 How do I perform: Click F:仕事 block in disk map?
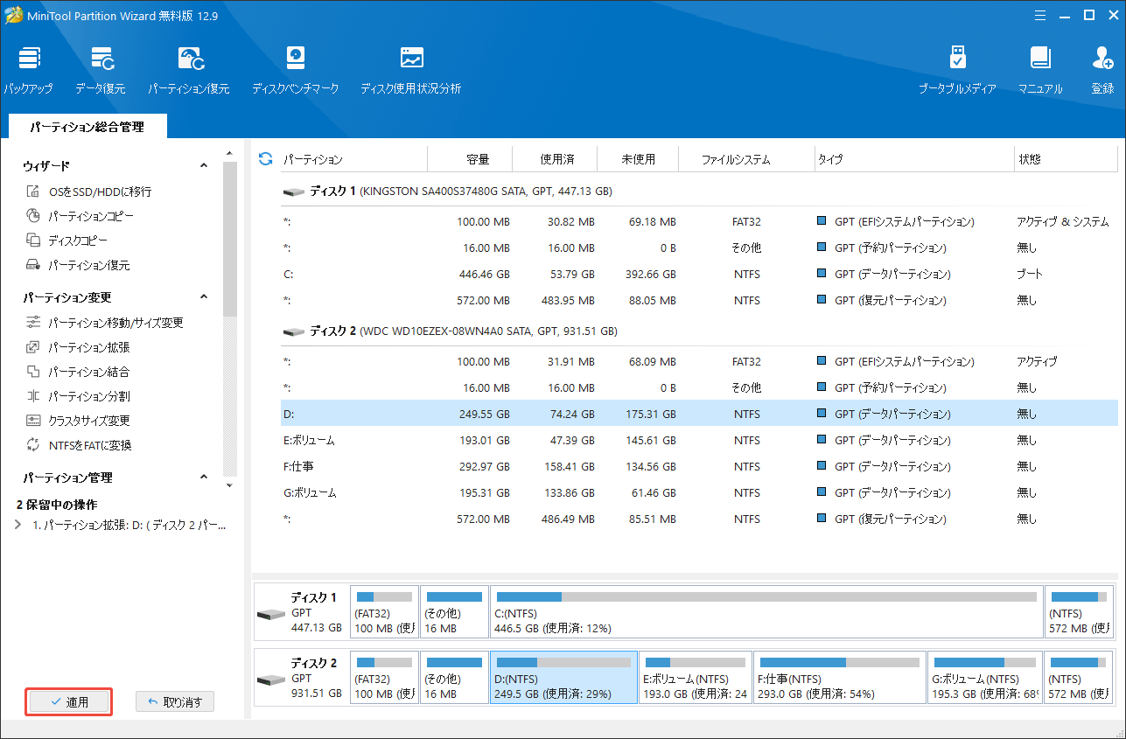(839, 678)
